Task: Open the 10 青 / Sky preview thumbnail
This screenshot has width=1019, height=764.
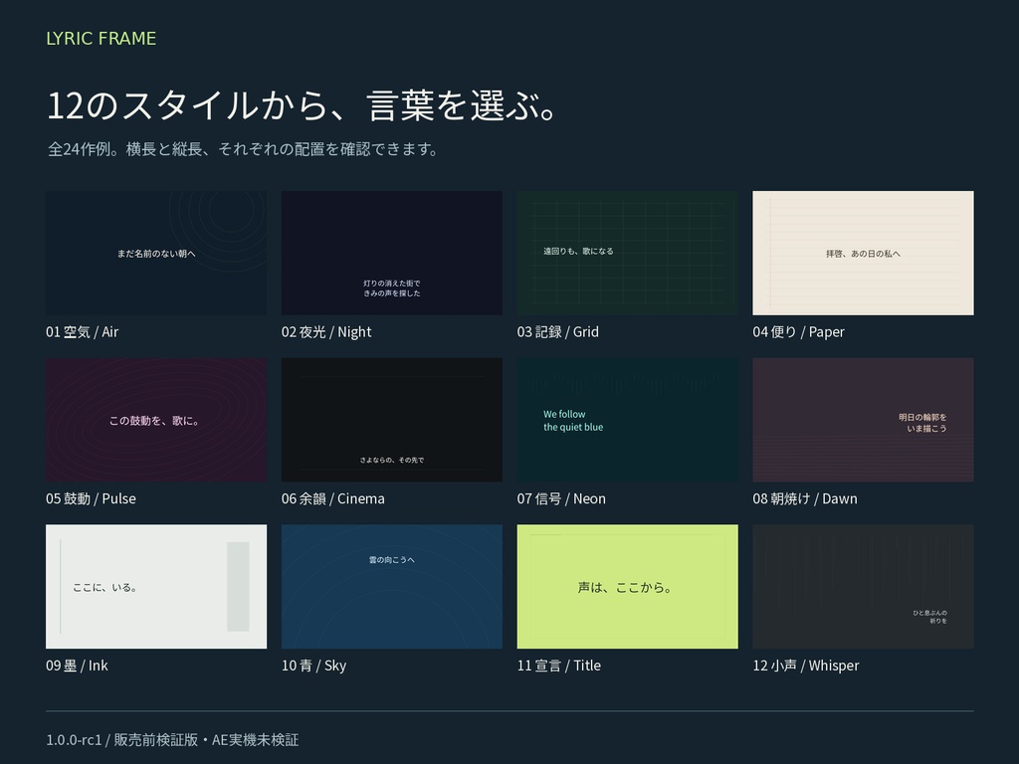Action: (x=392, y=587)
